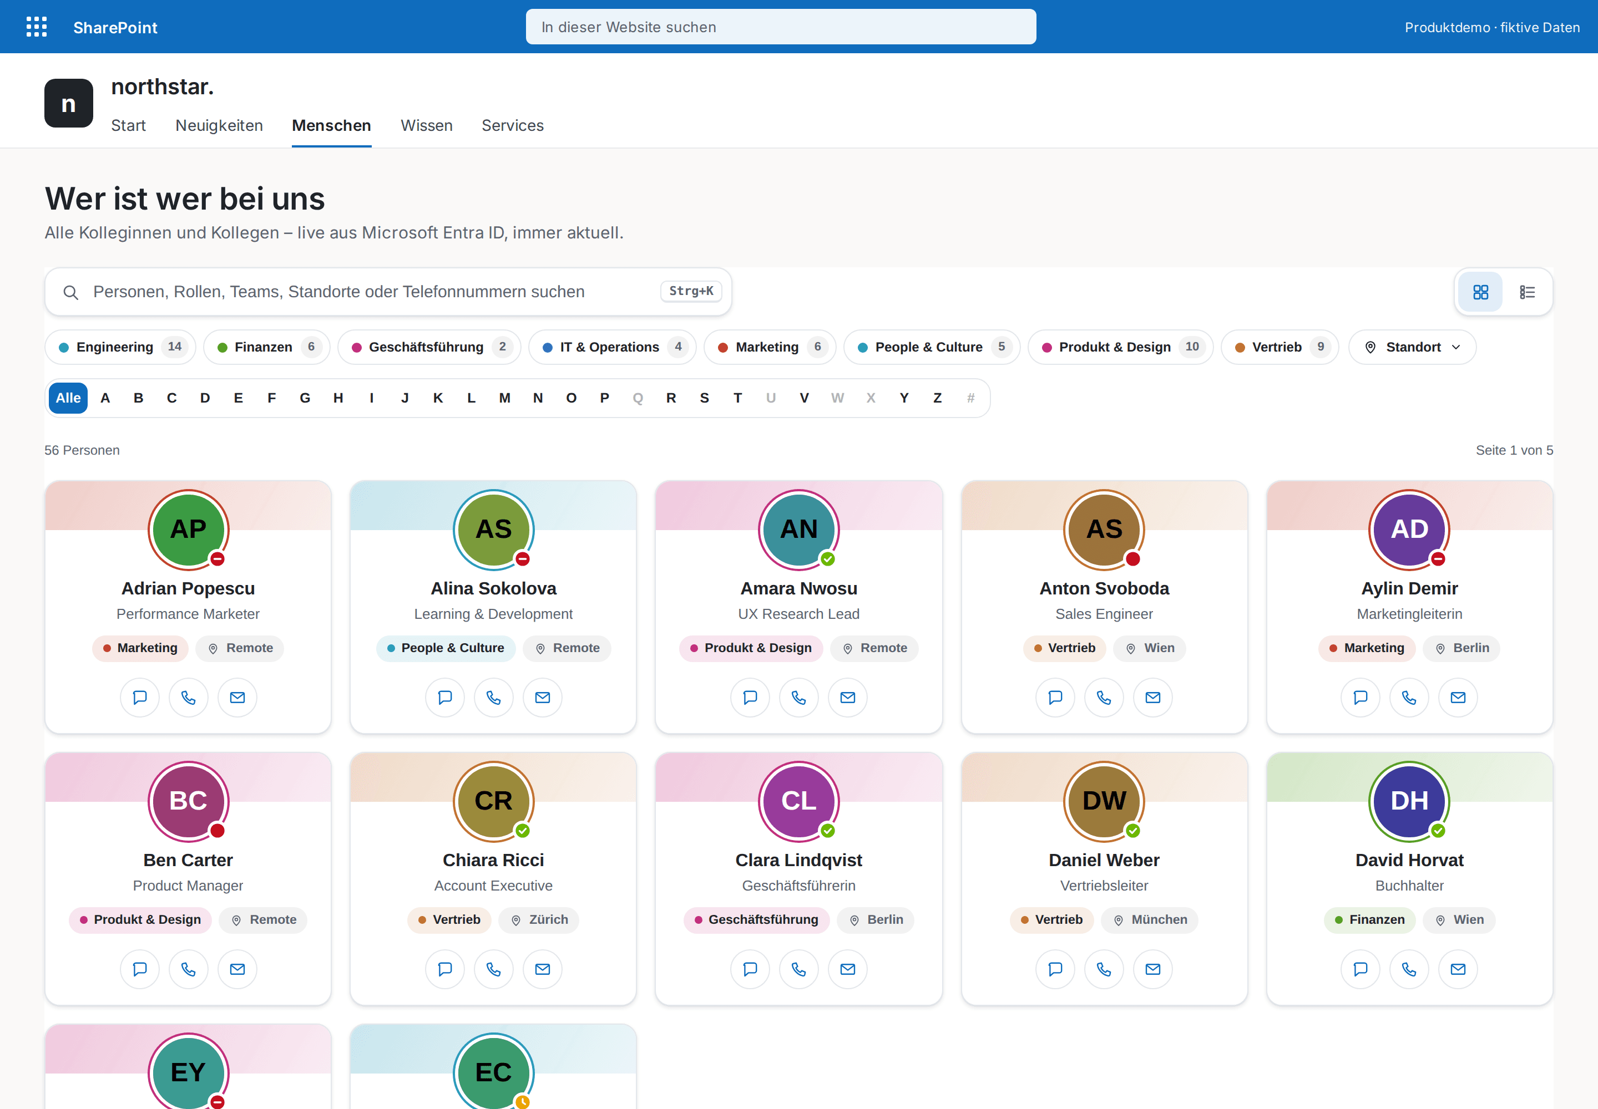This screenshot has width=1598, height=1109.
Task: Go to Neuigkeiten tab
Action: [x=219, y=126]
